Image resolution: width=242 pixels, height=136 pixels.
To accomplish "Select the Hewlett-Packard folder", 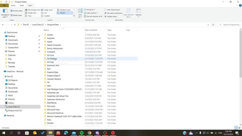I will pos(54,79).
